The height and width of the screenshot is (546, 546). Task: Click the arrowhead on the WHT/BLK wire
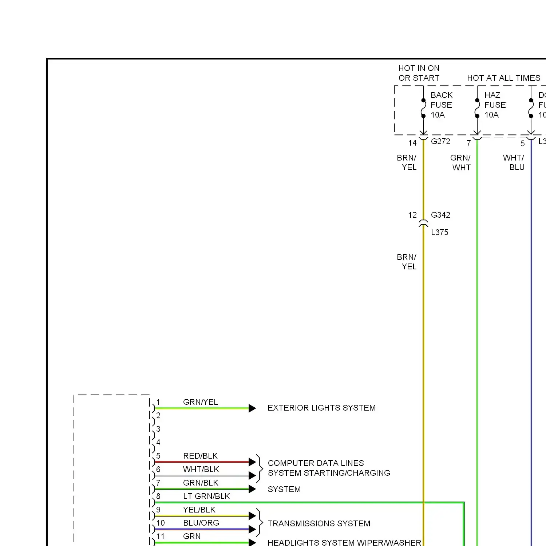coord(252,475)
